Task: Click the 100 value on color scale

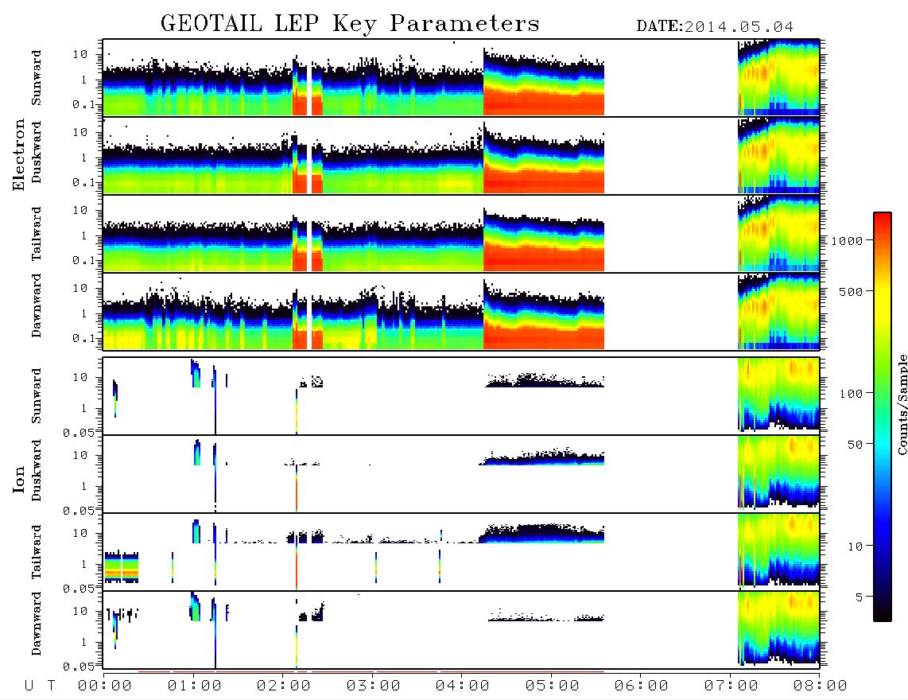Action: [x=852, y=394]
